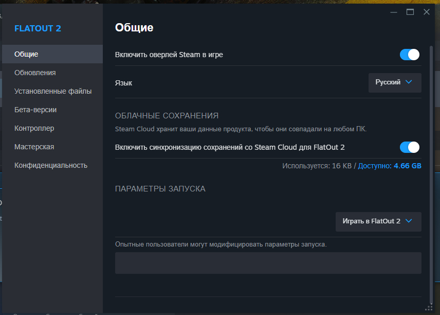
Task: Click the launch options text field
Action: (x=268, y=263)
